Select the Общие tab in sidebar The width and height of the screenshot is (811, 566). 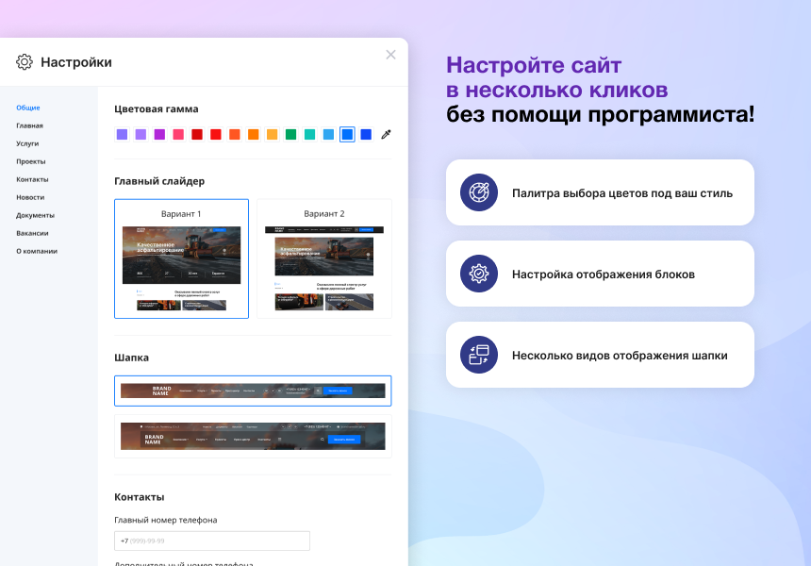(28, 108)
